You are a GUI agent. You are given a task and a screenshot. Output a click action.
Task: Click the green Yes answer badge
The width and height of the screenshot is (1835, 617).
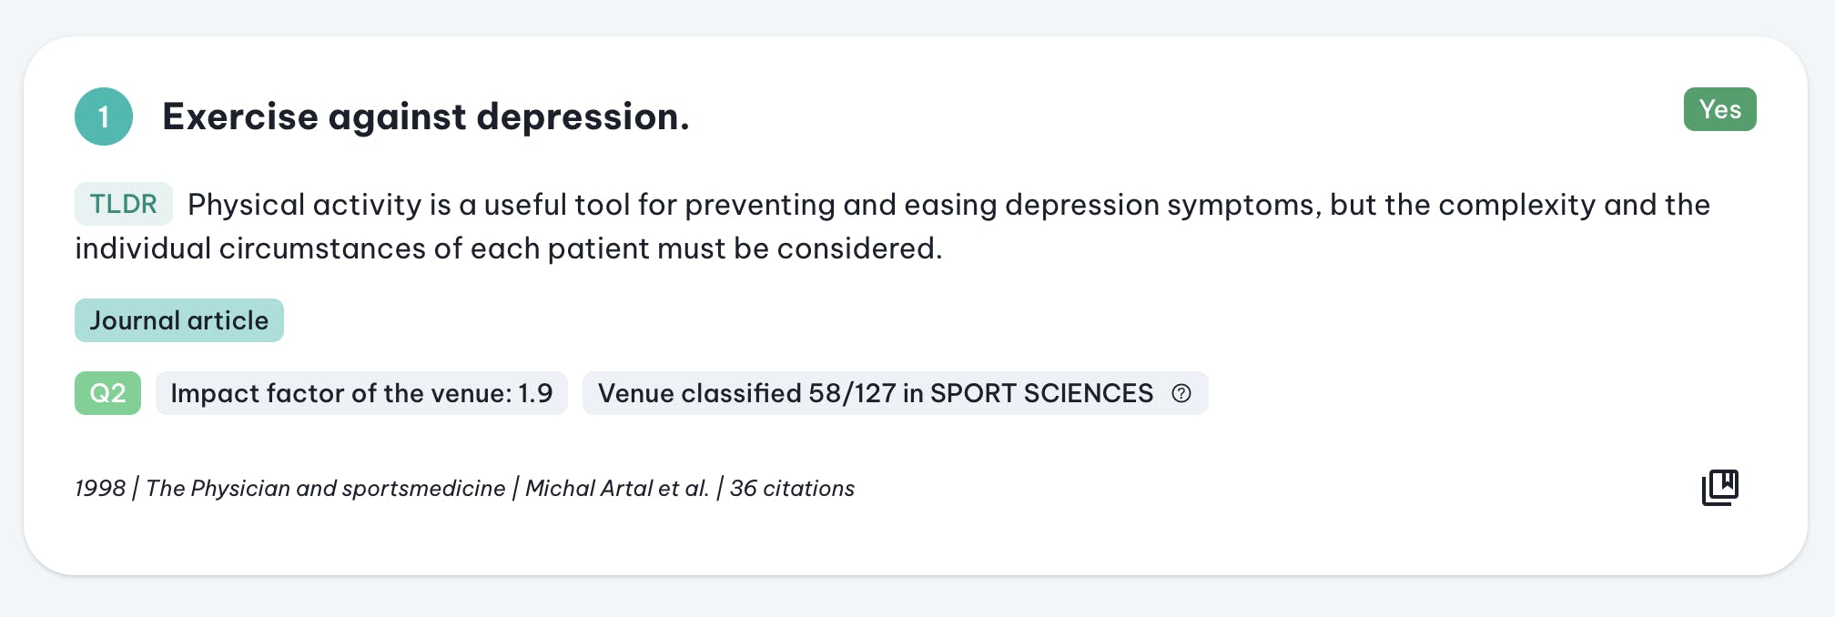click(x=1719, y=109)
